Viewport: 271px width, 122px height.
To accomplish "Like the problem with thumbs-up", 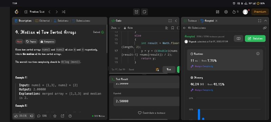I will [x=21, y=116].
